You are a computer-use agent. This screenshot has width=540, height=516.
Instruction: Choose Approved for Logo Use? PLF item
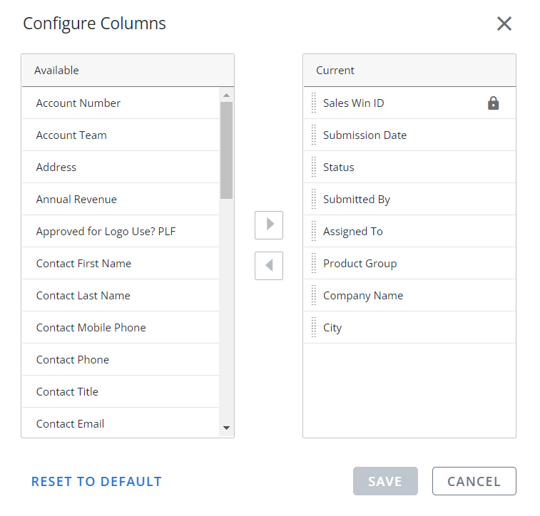click(121, 231)
